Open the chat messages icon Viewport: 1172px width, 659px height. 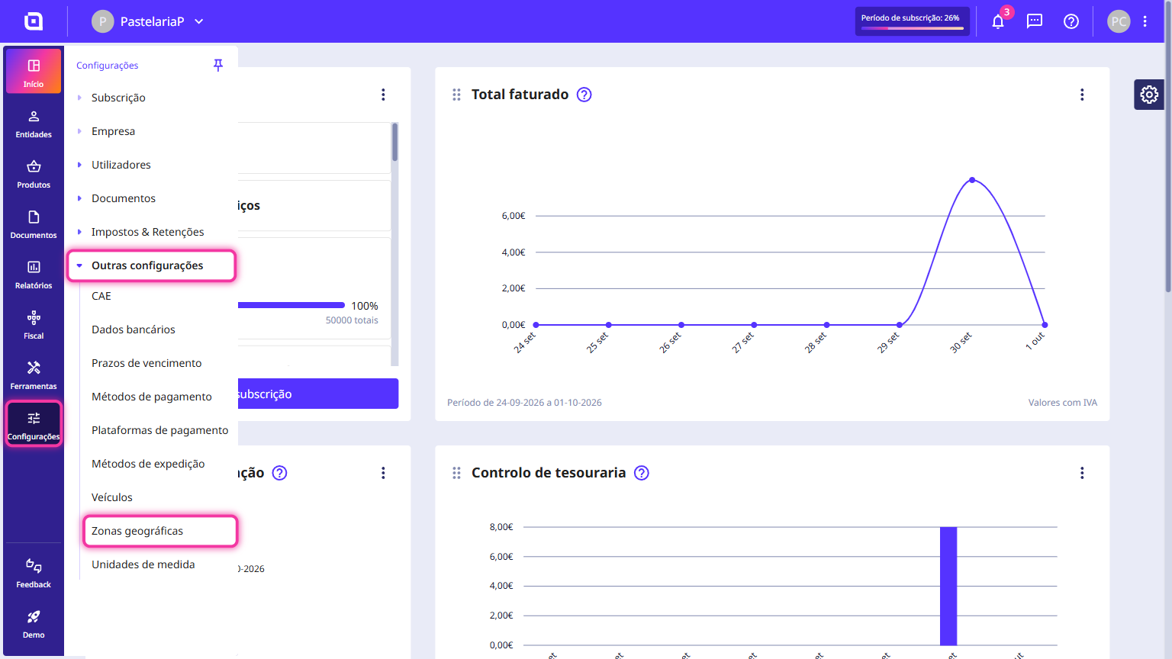coord(1035,21)
